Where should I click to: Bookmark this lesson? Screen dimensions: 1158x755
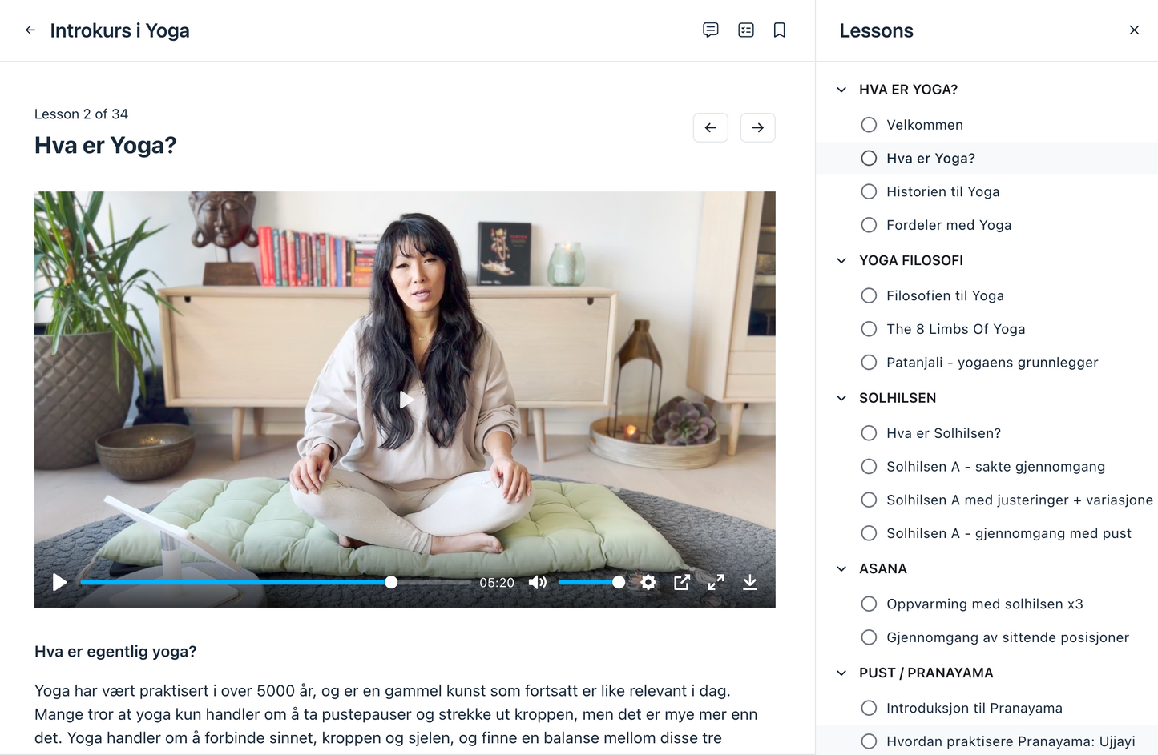tap(779, 30)
